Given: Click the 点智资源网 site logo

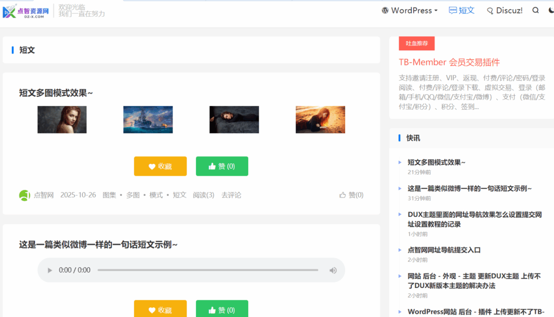Looking at the screenshot, I should click(x=27, y=12).
